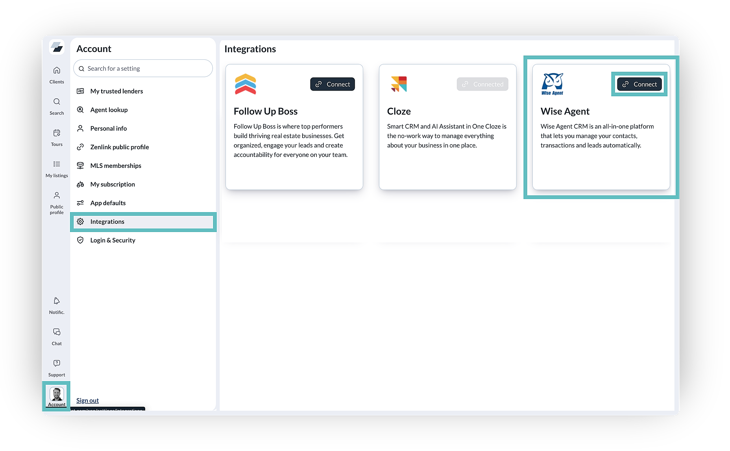Focus the Search for a setting field
730x451 pixels.
point(143,69)
